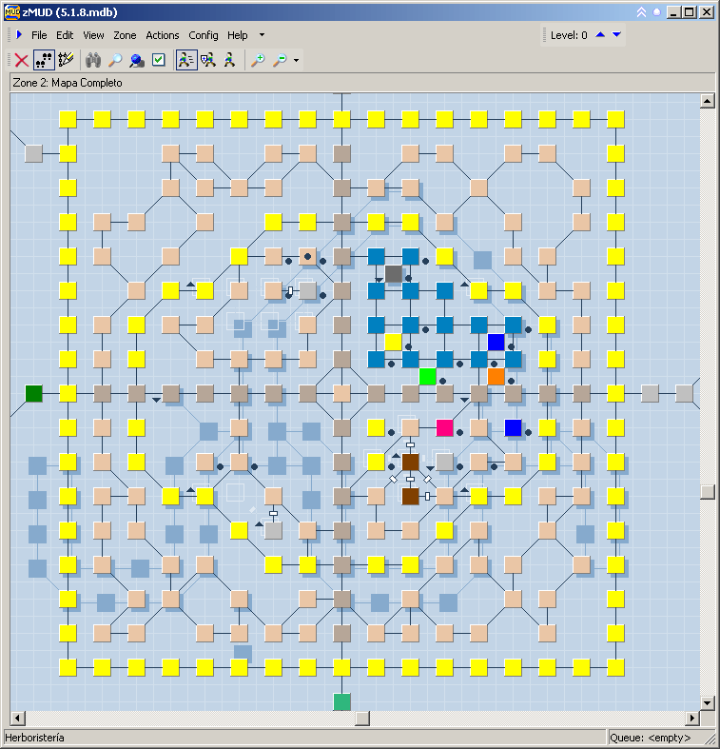Click the zoom in magnifier icon
The width and height of the screenshot is (720, 749).
(258, 60)
